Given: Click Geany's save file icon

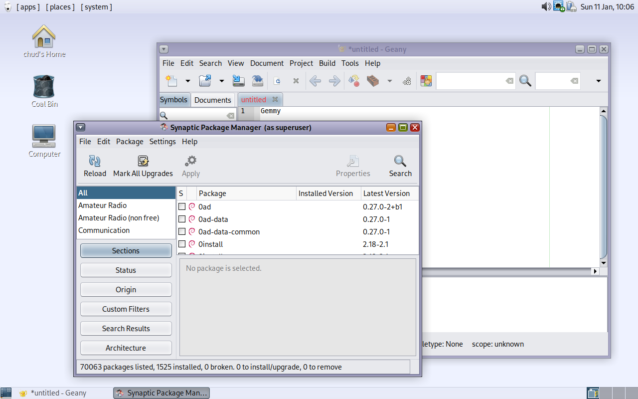Looking at the screenshot, I should pos(239,81).
